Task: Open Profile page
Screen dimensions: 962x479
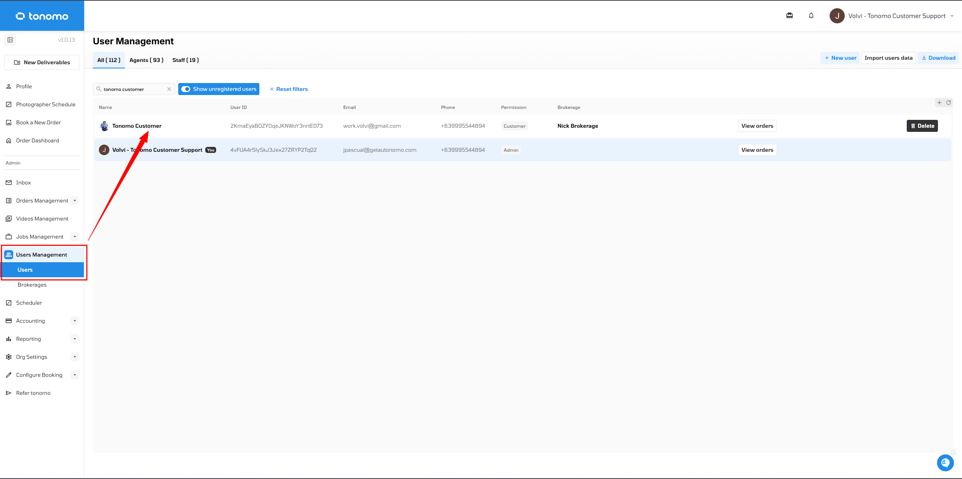Action: pyautogui.click(x=24, y=86)
